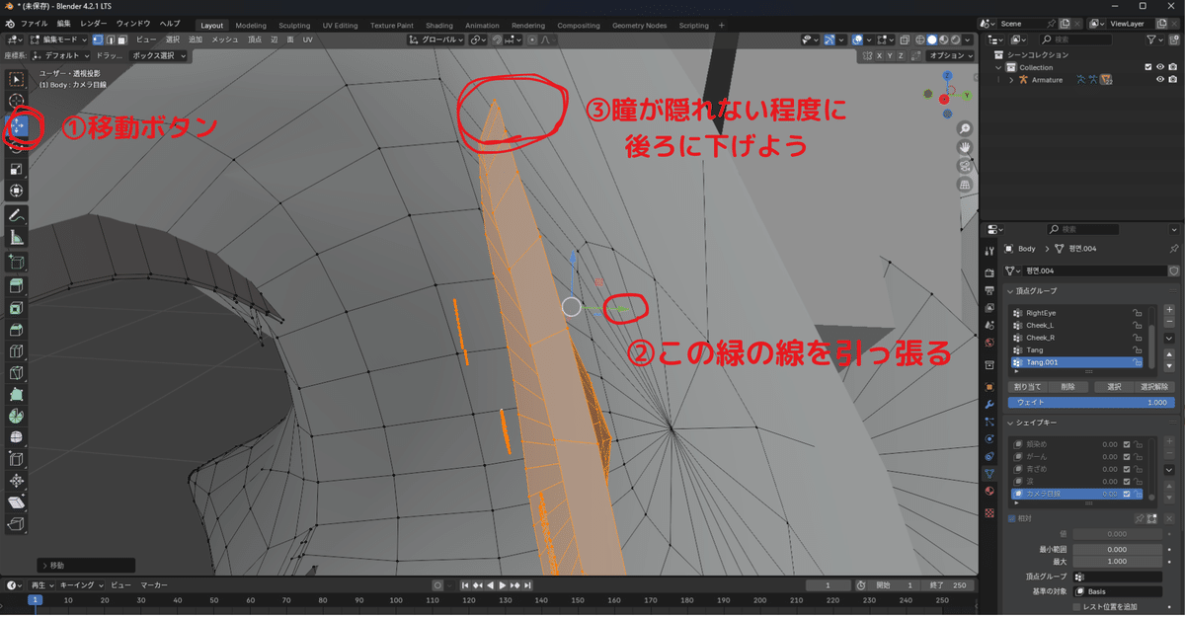Open the デフォルト coordinate system dropdown

pyautogui.click(x=61, y=56)
